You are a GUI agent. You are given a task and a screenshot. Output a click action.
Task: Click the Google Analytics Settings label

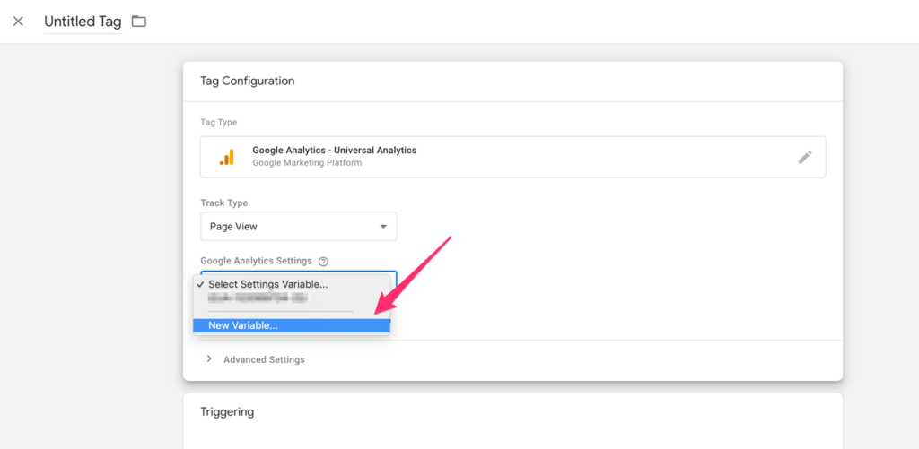pyautogui.click(x=256, y=261)
